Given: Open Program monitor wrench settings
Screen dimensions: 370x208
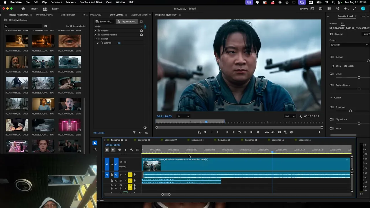Looking at the screenshot, I should tap(300, 116).
